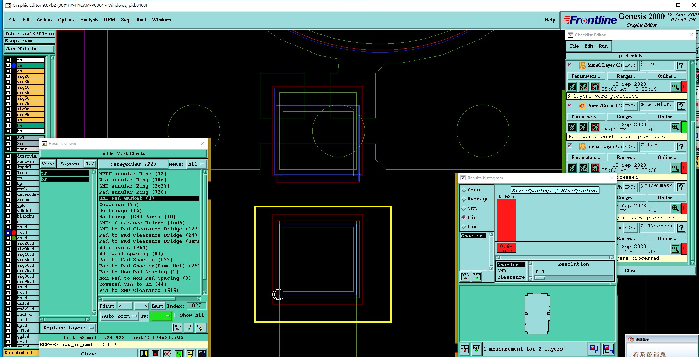The height and width of the screenshot is (357, 699).
Task: Click histogram export-down icon in Results histogram
Action: [x=594, y=349]
